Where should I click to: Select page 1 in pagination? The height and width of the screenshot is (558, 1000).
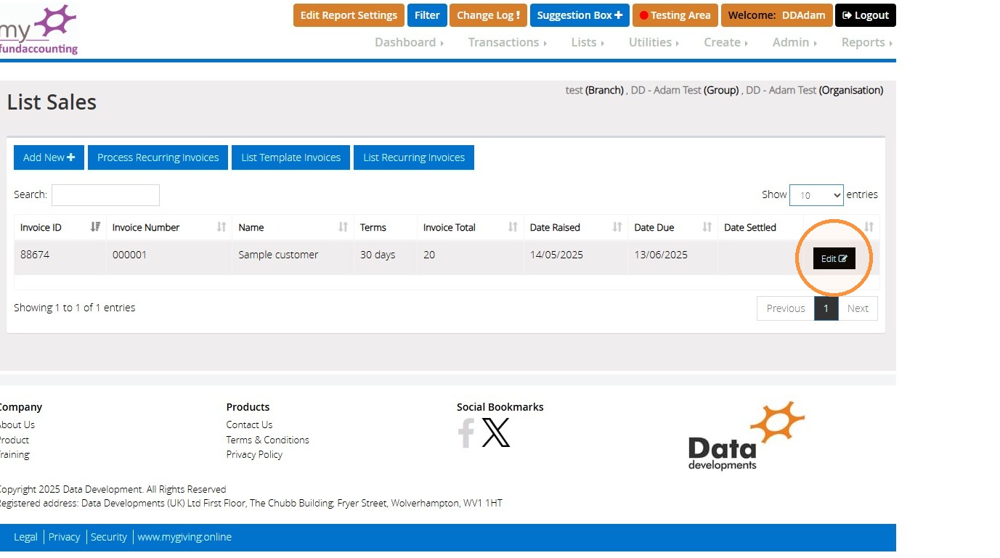click(x=826, y=308)
